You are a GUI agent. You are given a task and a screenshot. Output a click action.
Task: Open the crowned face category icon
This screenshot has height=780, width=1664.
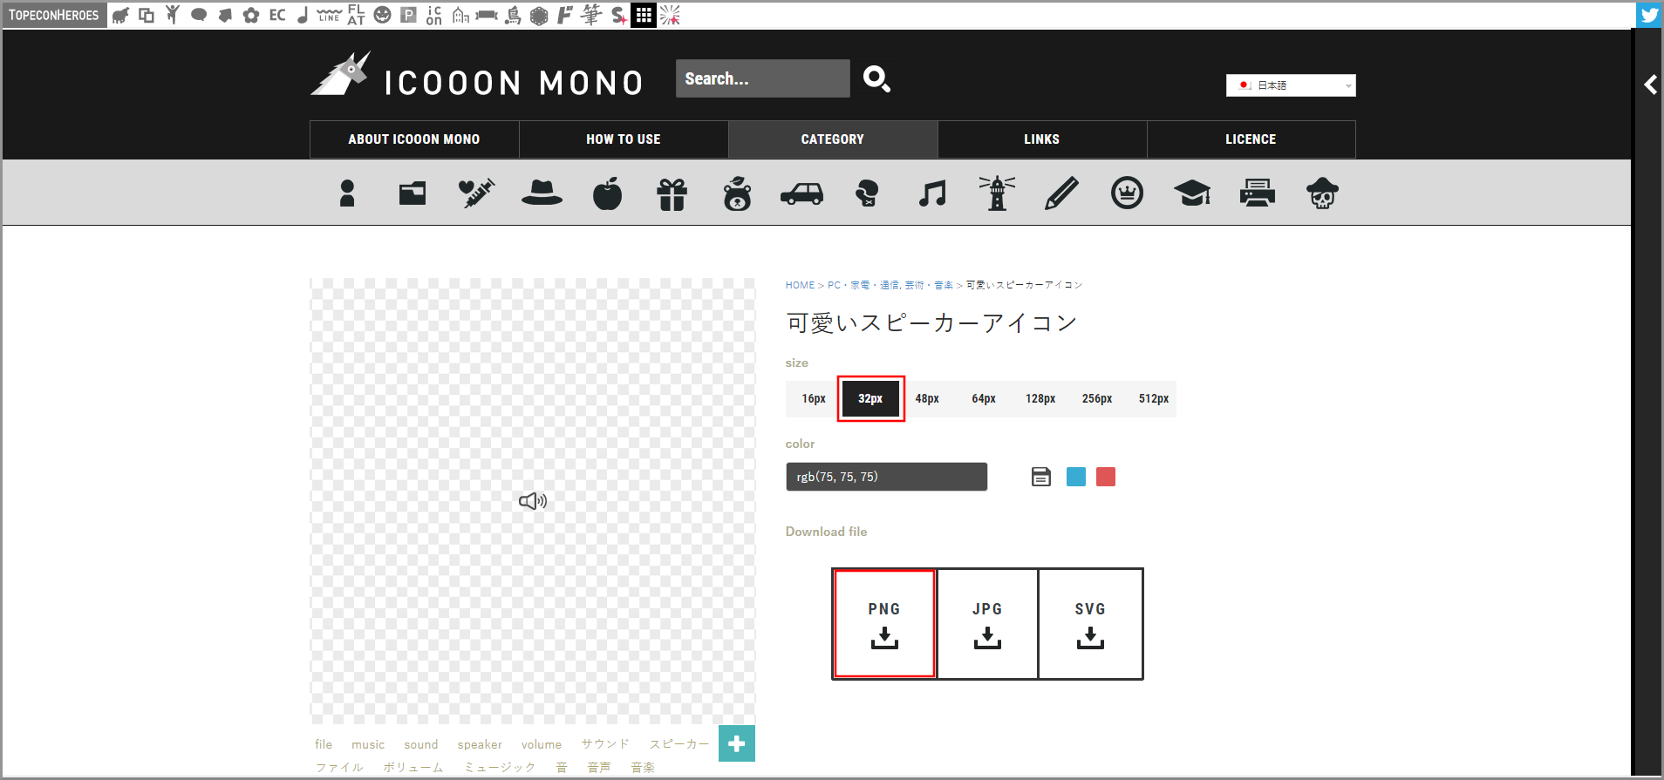1127,193
